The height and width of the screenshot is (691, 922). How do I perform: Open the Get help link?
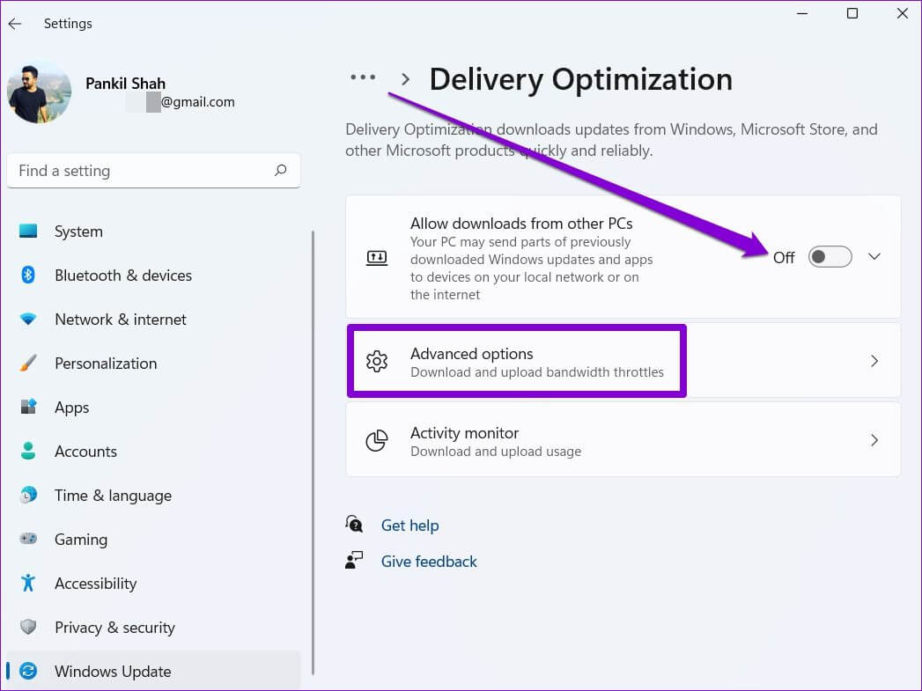pyautogui.click(x=409, y=526)
